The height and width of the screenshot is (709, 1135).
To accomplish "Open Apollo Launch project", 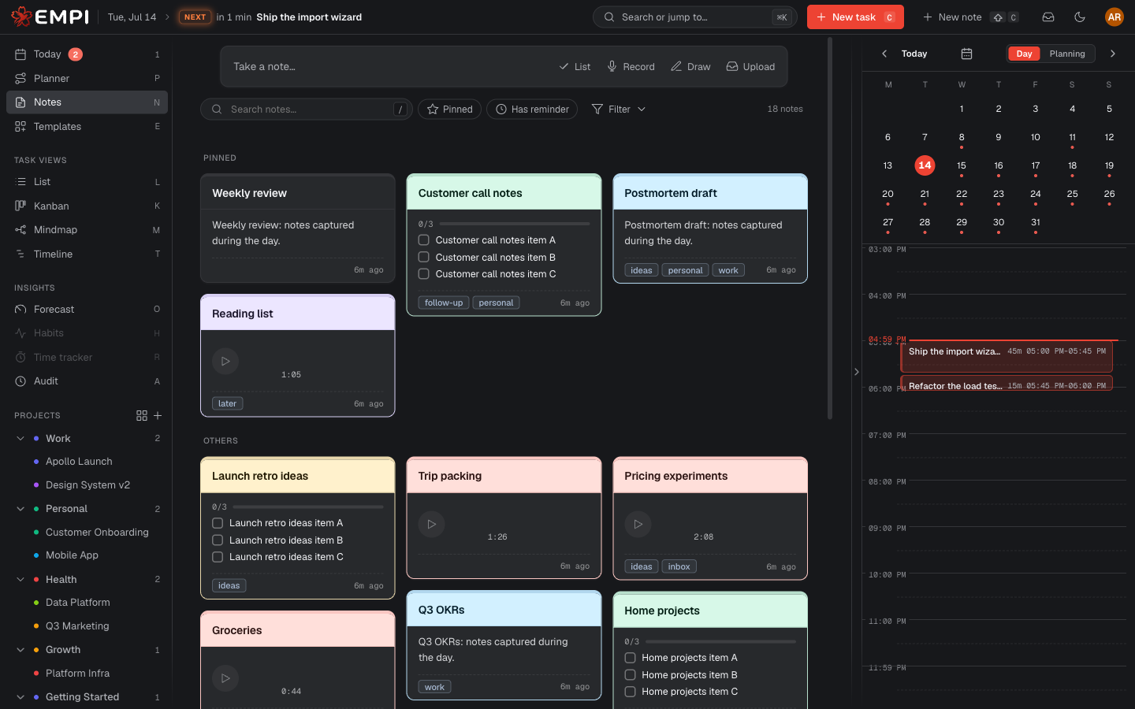I will [79, 462].
